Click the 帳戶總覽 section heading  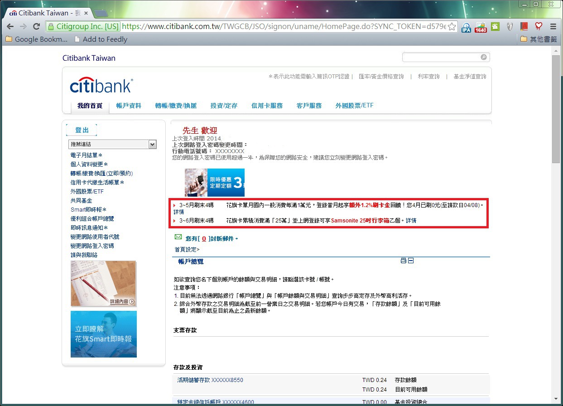click(191, 261)
